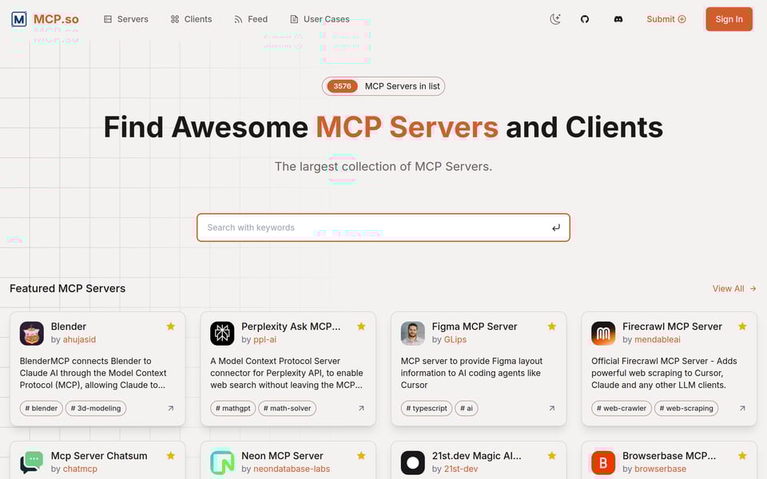
Task: Click the Blender server avatar icon
Action: coord(32,333)
